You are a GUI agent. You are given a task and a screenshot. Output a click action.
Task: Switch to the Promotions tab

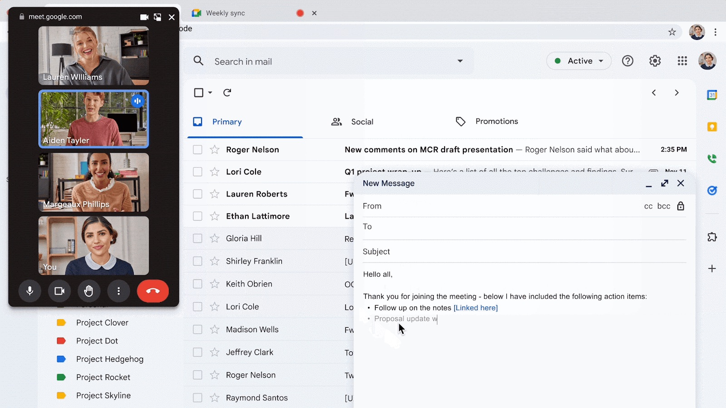click(x=496, y=121)
